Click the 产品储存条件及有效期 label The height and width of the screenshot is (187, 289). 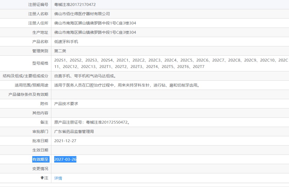click(x=28, y=95)
